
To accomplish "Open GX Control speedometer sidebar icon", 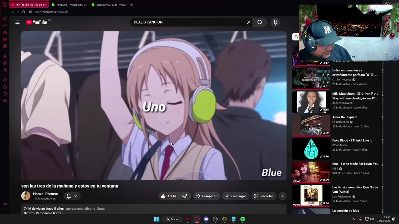I will (x=5, y=26).
